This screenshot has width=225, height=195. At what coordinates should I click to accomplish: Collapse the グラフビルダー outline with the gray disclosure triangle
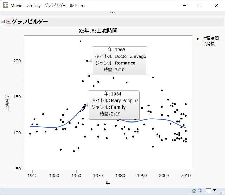[x=3, y=22]
